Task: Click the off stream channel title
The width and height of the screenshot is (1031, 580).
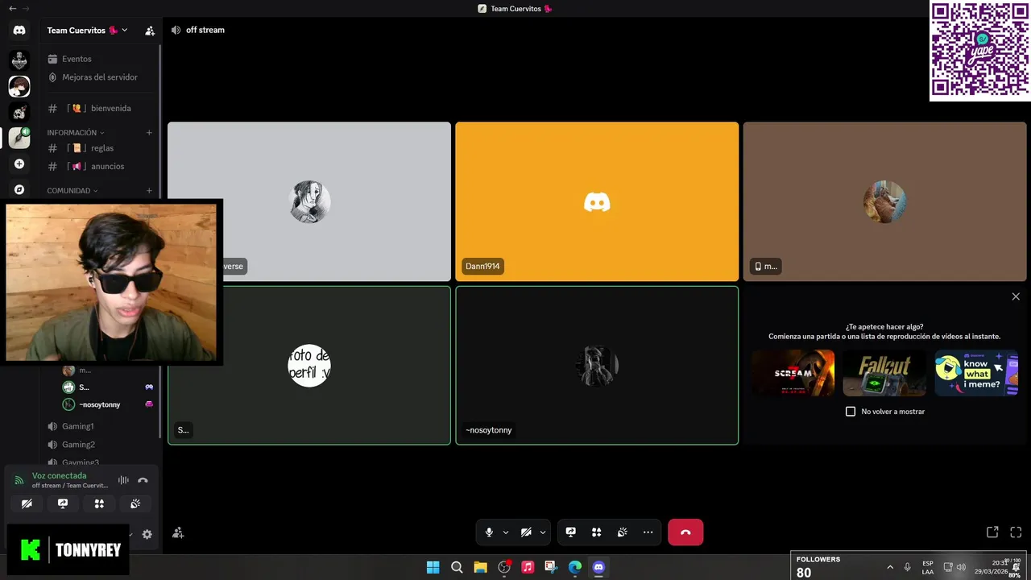Action: [205, 30]
